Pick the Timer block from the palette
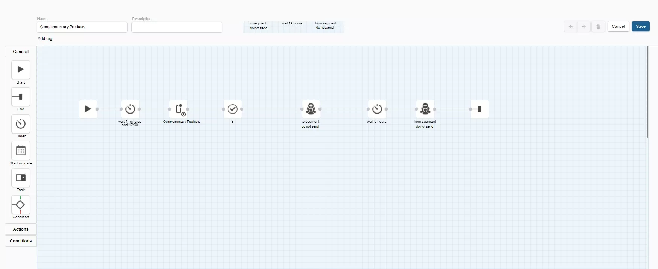 point(21,124)
